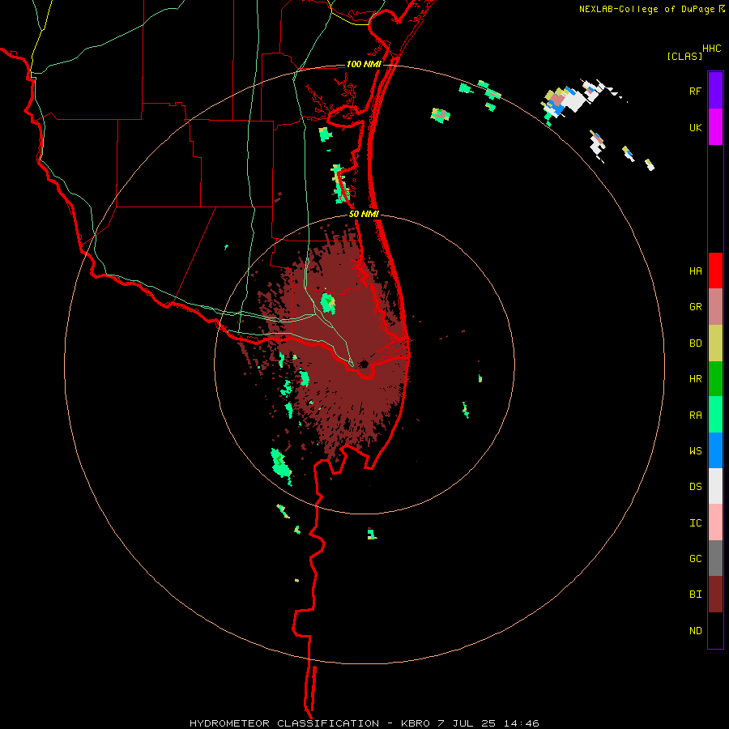Click the RA bright green legend swatch
Viewport: 729px width, 729px height.
coord(715,415)
